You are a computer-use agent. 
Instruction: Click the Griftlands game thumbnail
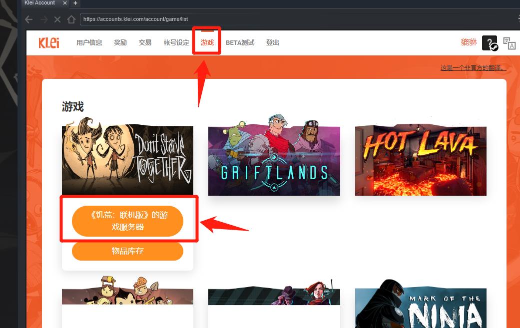[x=274, y=160]
